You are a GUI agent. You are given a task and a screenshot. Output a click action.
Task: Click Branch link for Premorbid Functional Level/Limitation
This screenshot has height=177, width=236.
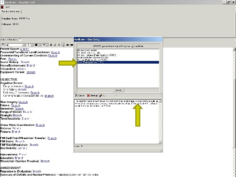tap(55, 52)
